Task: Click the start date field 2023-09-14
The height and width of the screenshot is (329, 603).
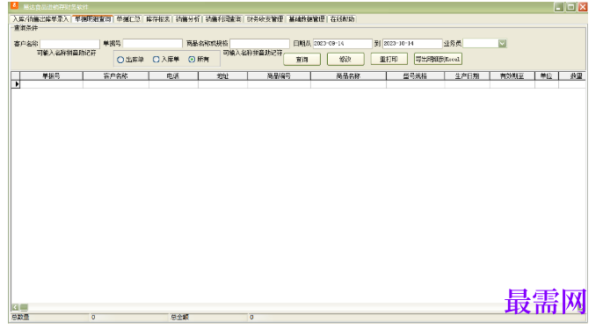Action: [343, 43]
